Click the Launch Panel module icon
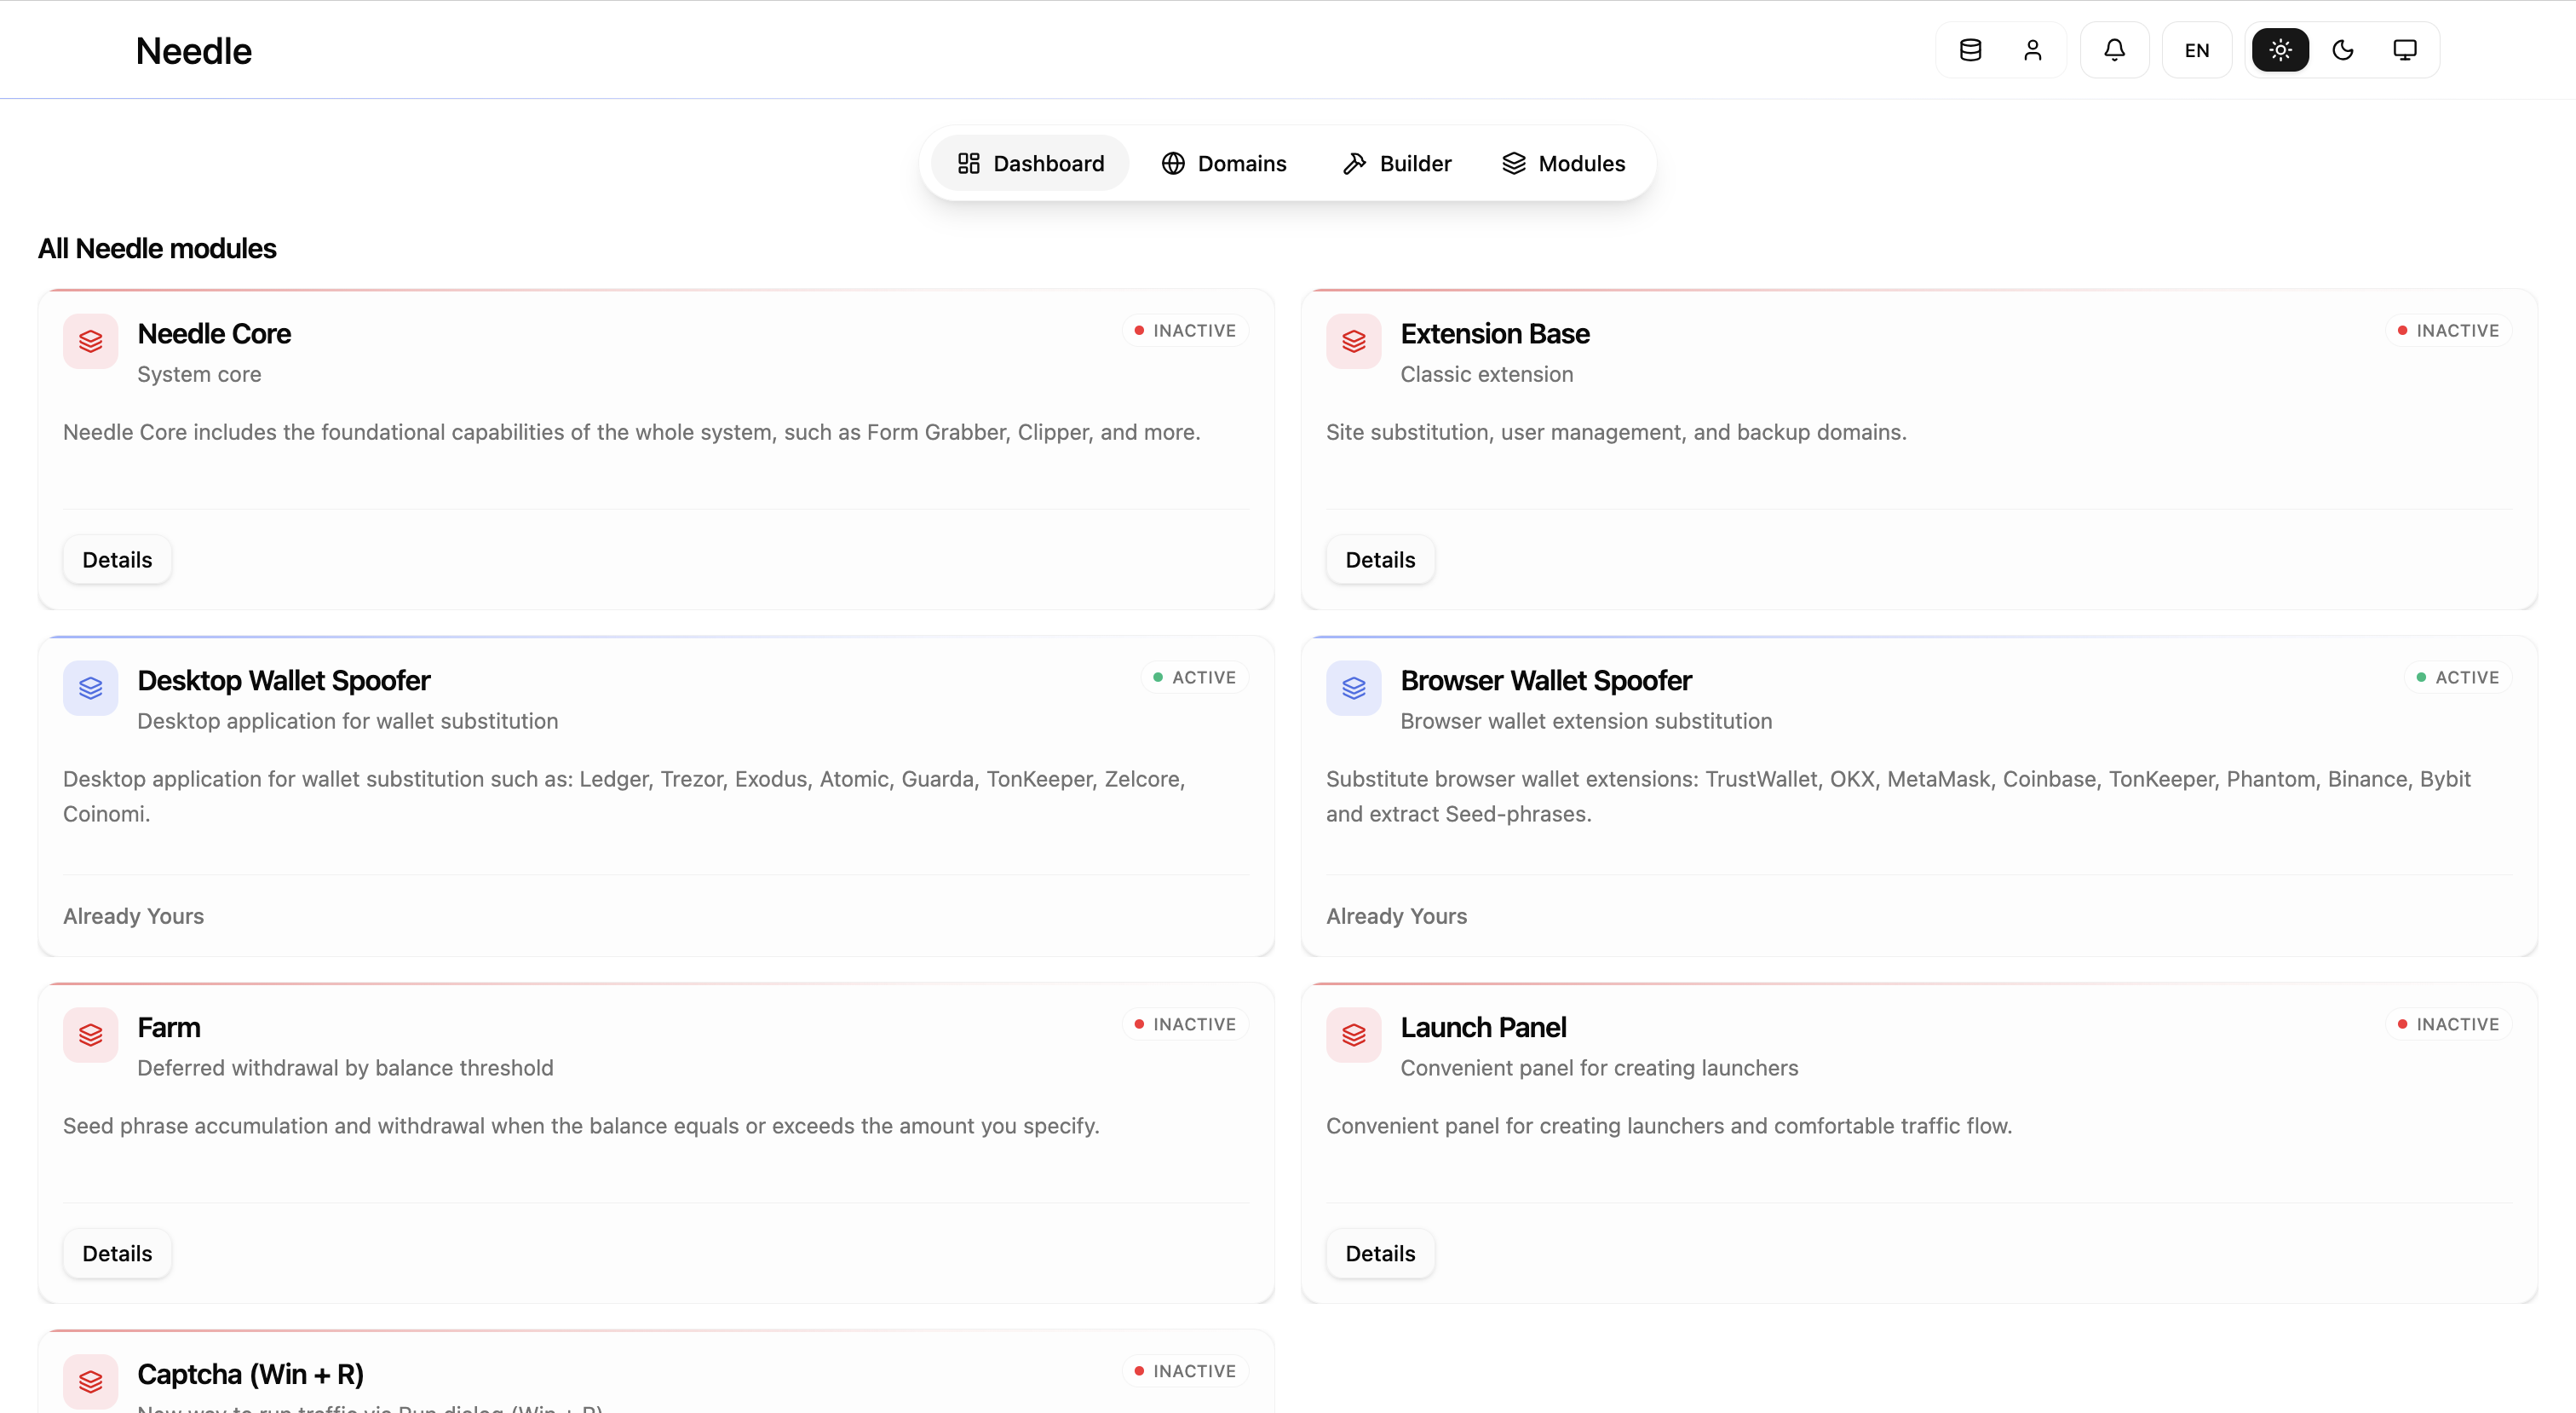The image size is (2576, 1413). pos(1354,1035)
